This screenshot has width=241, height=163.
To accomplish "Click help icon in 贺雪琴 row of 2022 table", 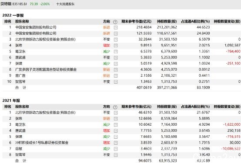I will (x=116, y=82).
